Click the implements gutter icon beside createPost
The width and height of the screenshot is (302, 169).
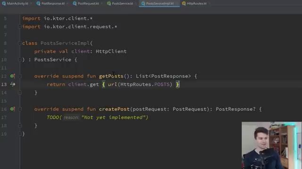[x=13, y=109]
